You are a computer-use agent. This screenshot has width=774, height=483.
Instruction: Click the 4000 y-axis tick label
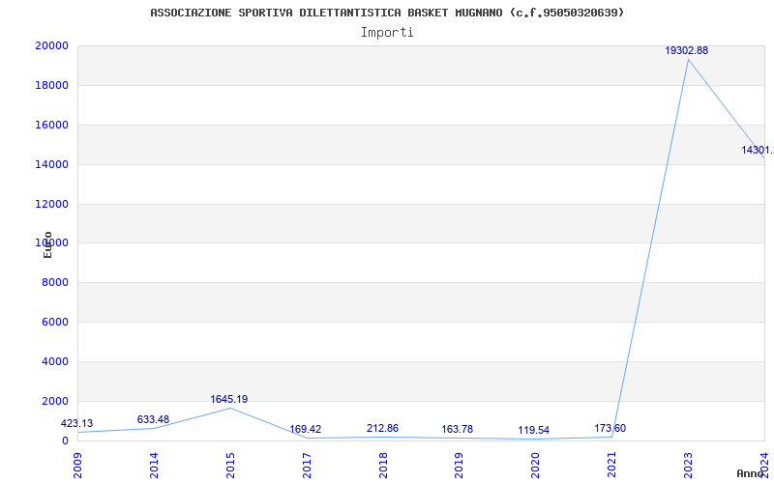click(55, 361)
